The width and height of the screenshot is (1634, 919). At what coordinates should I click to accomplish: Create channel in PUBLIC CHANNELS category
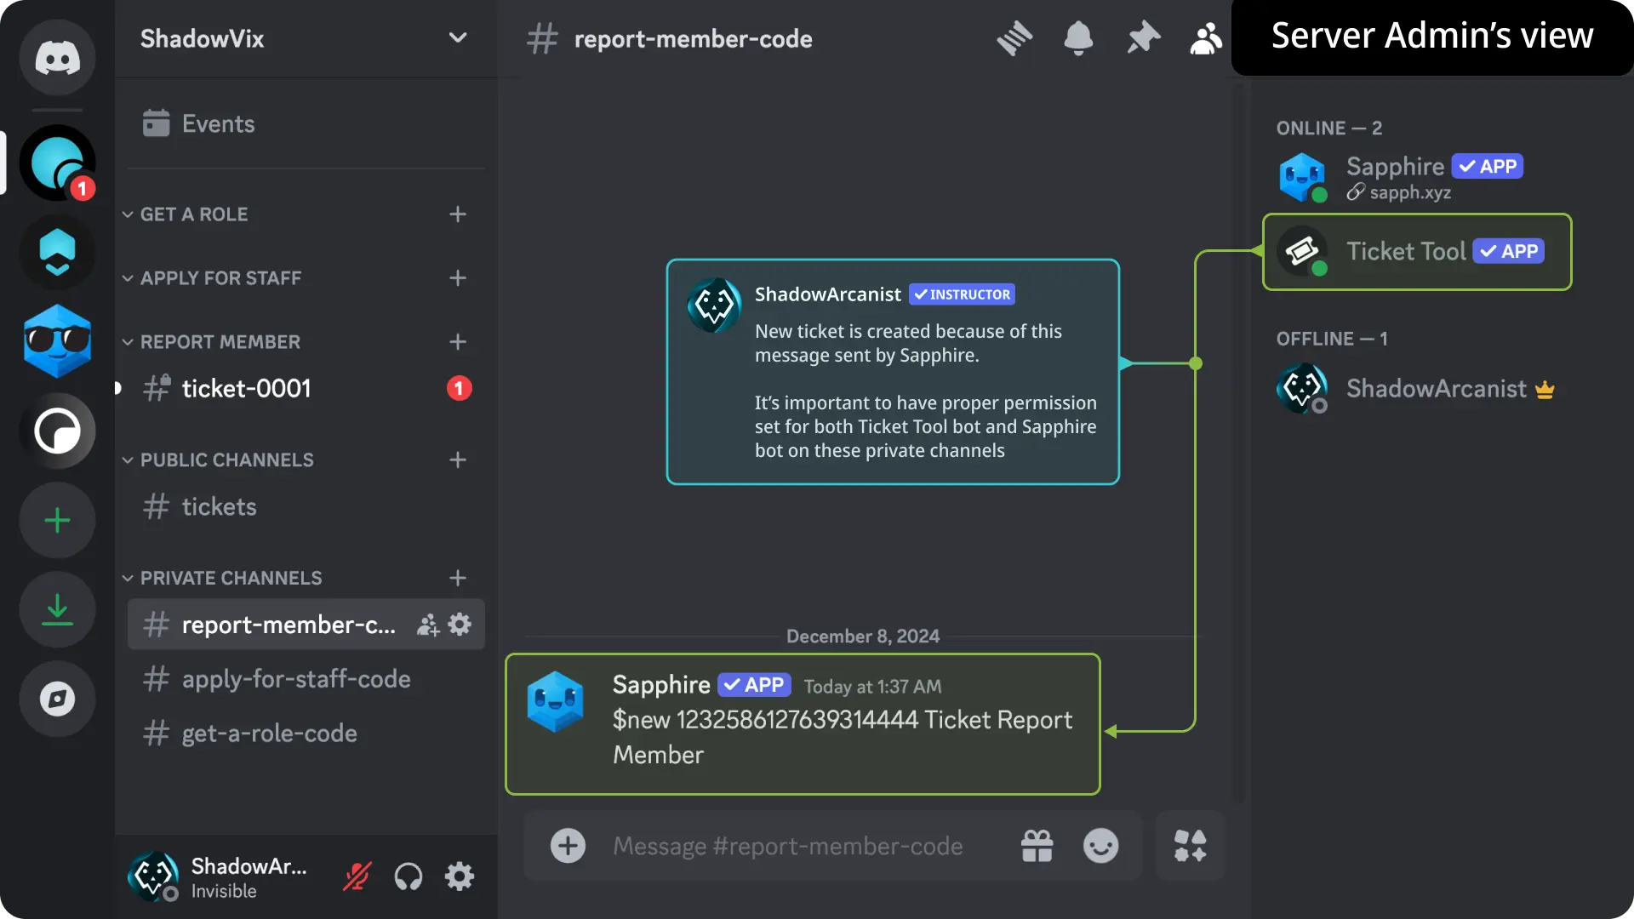tap(458, 460)
